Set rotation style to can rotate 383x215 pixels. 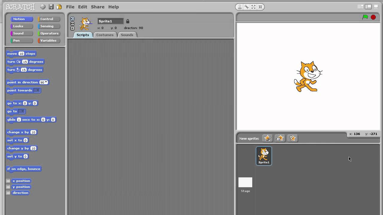(72, 19)
